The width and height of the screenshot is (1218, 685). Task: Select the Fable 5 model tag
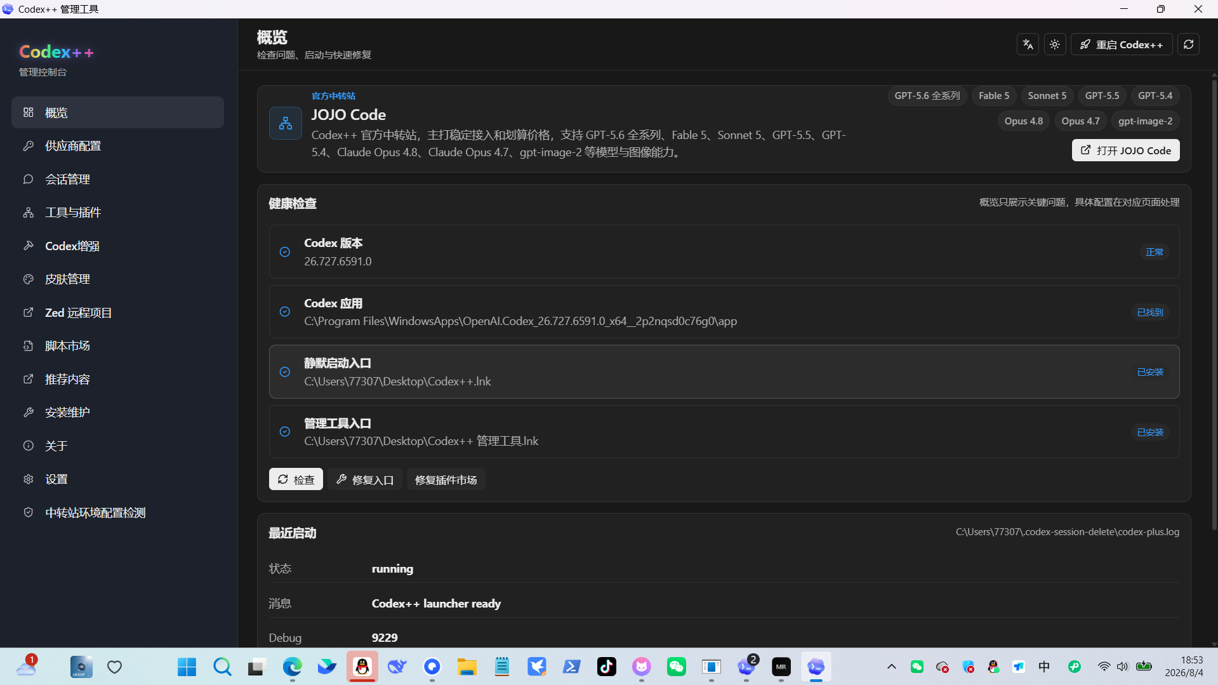pos(994,96)
